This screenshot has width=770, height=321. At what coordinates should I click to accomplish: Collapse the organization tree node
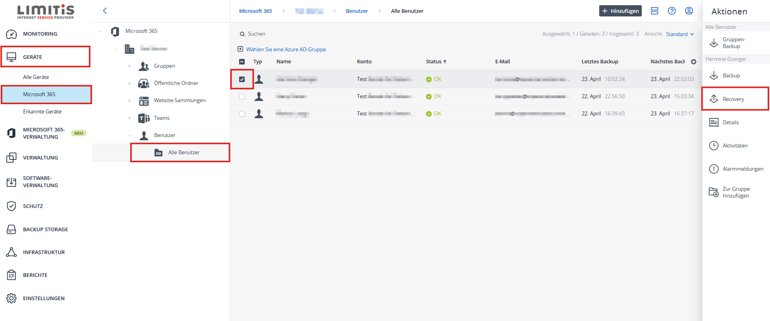115,49
